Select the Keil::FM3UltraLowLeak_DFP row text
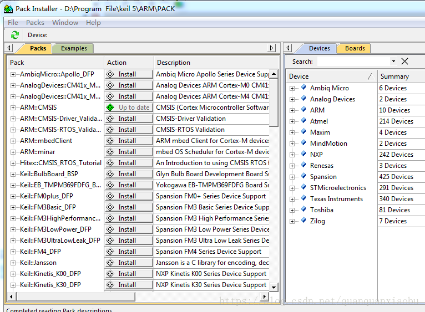425x312 pixels. pos(60,241)
